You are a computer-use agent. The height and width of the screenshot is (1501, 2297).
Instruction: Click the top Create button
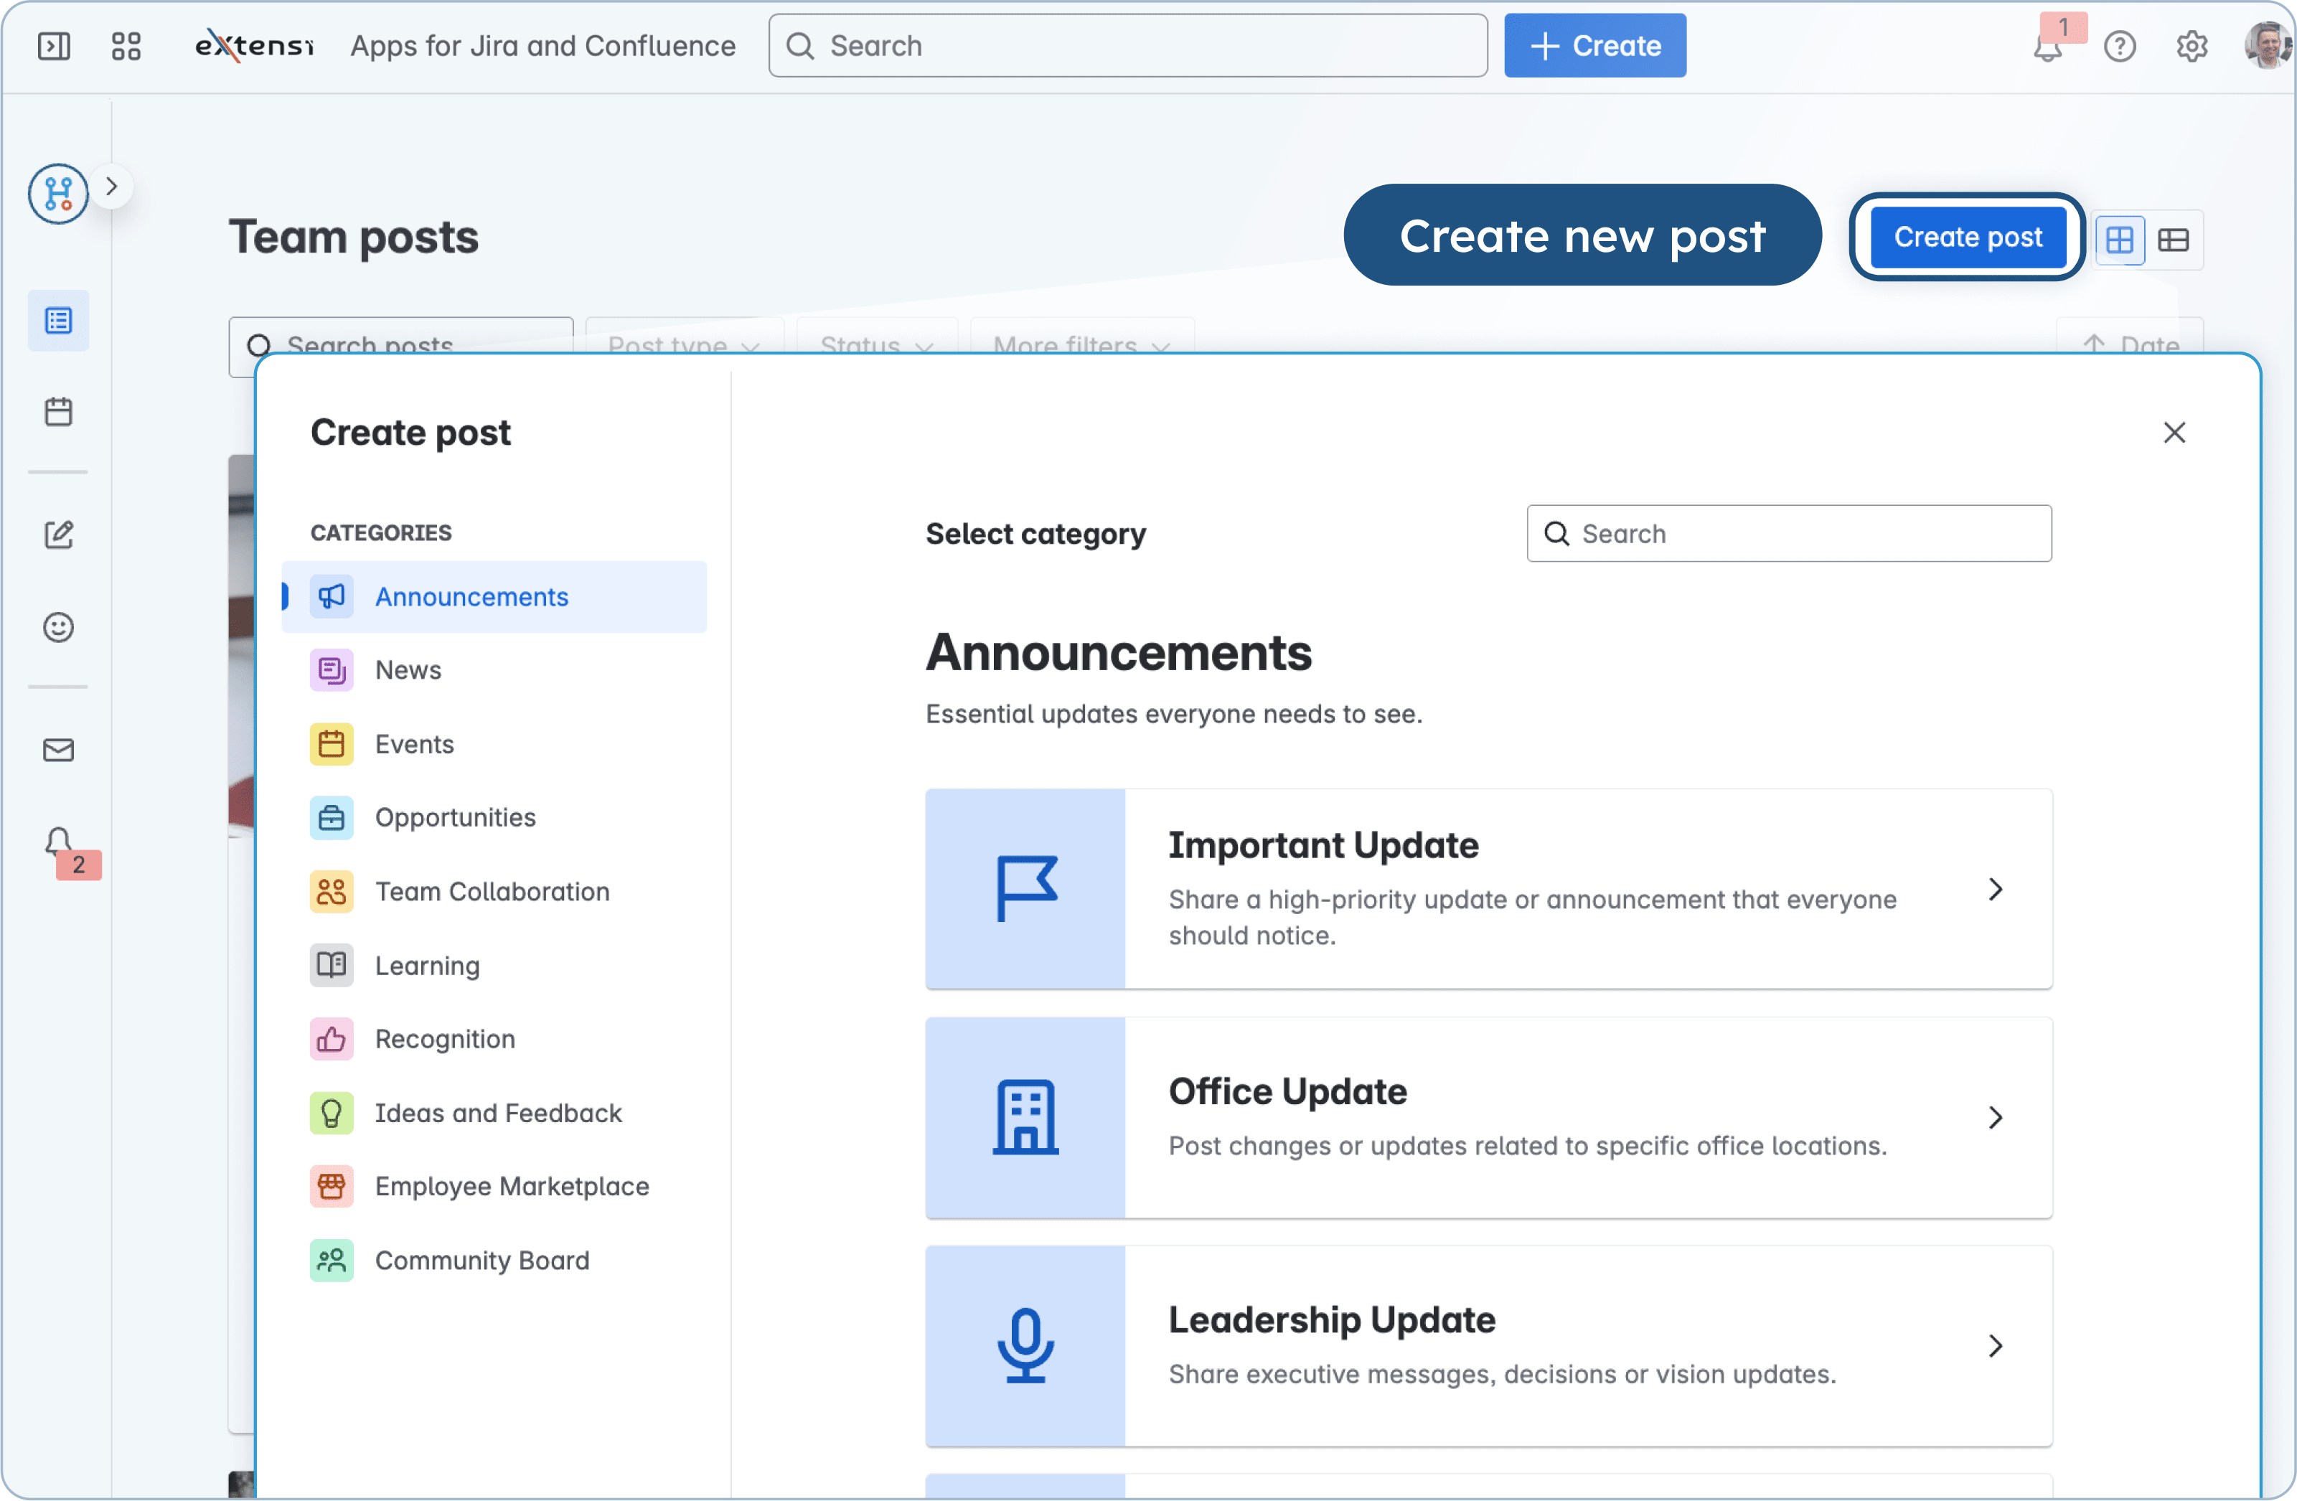point(1594,47)
